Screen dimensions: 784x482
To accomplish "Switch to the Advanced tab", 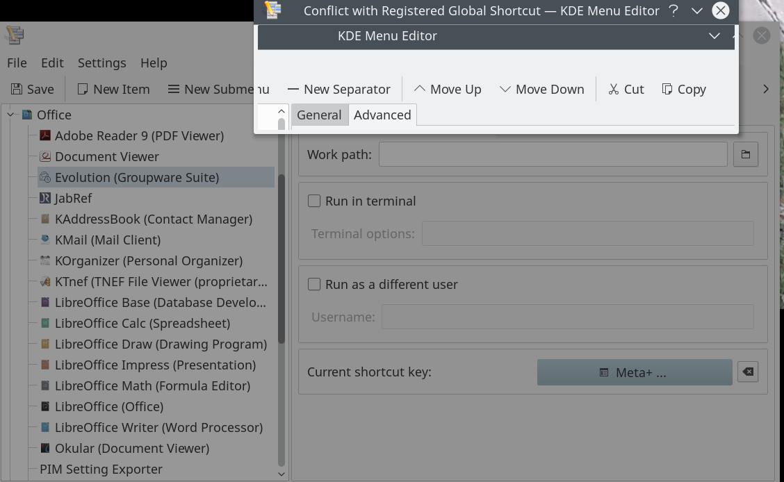I will [382, 115].
